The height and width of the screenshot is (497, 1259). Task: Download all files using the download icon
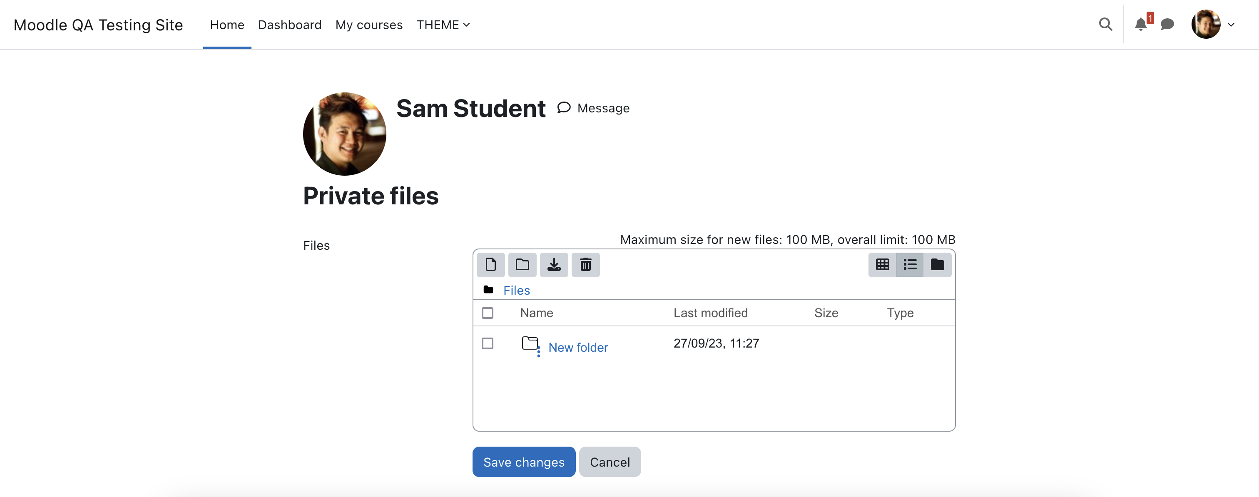554,264
